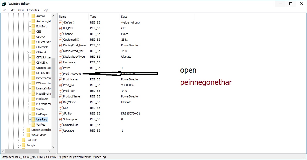This screenshot has height=160, width=307.
Task: Expand the CLRec4 tree node
Action: 28,52
